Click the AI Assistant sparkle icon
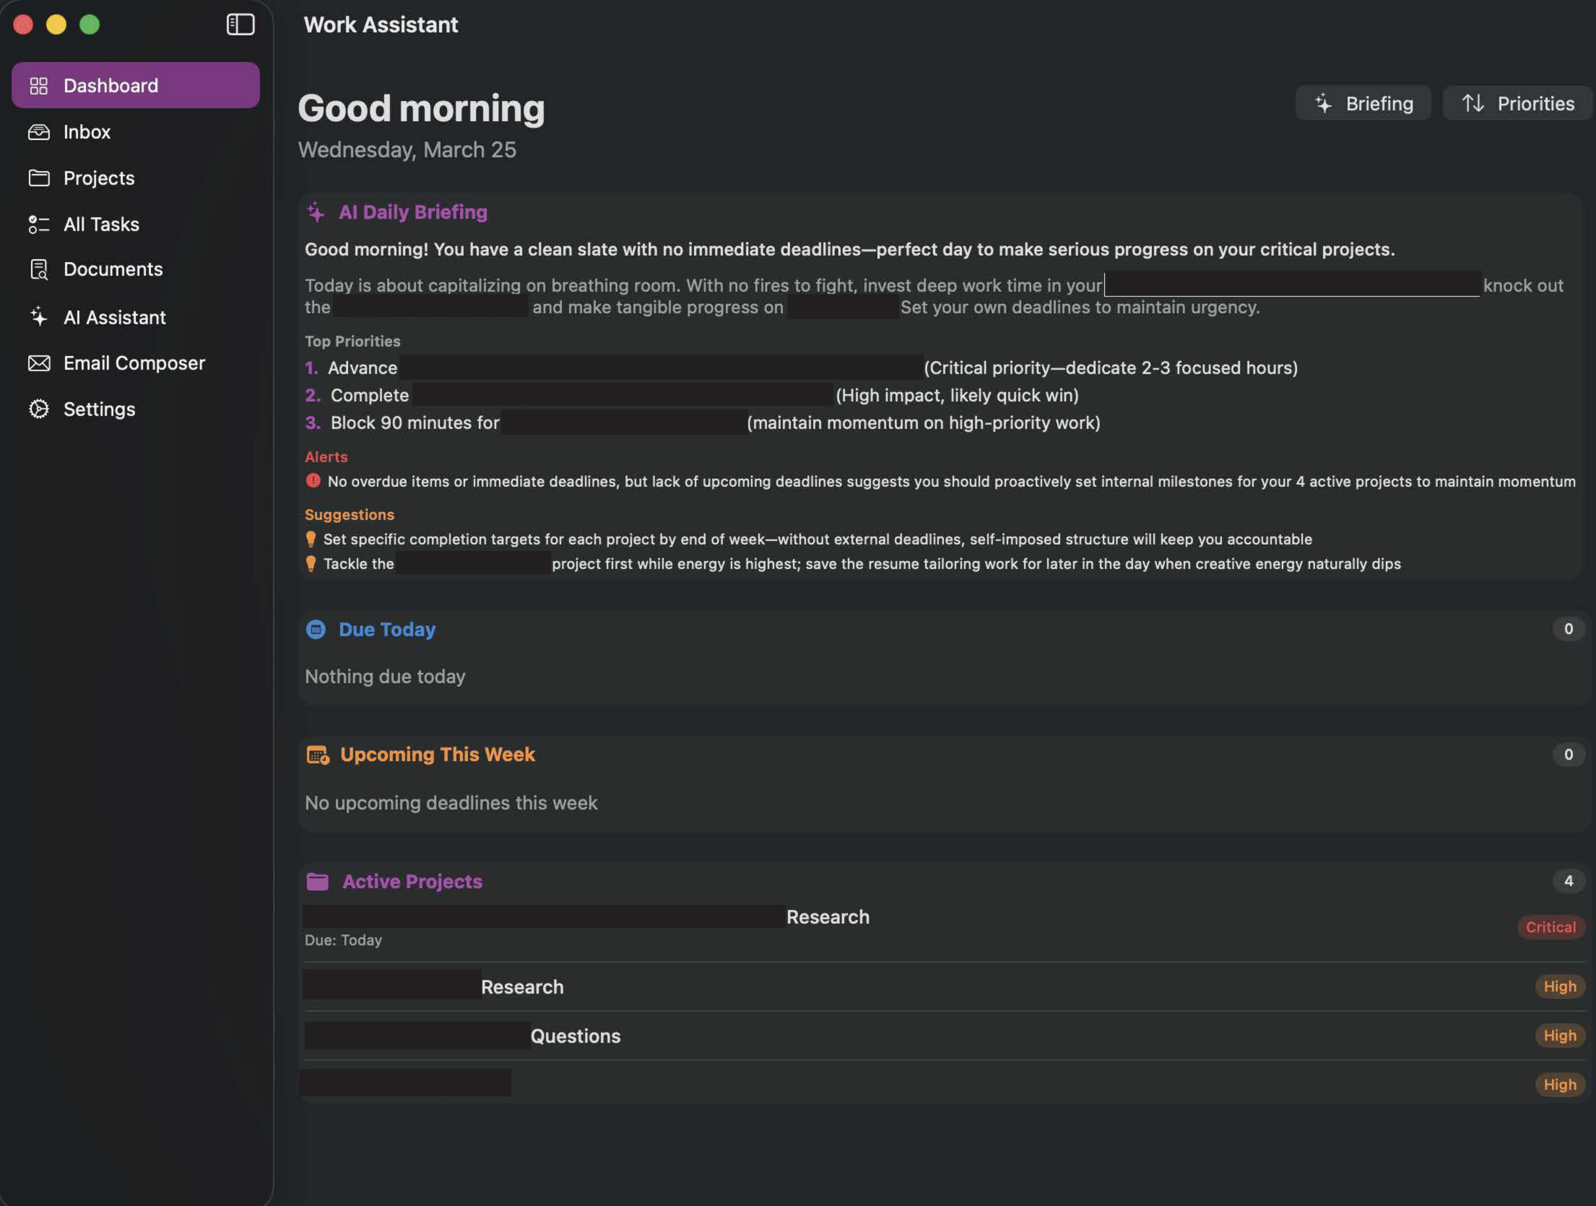 pos(39,317)
